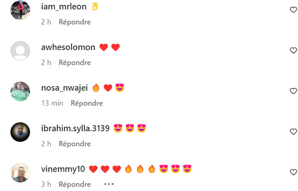Click Répondre under iam_mrleon's comment
Viewport: 298px width, 191px height.
tap(74, 22)
